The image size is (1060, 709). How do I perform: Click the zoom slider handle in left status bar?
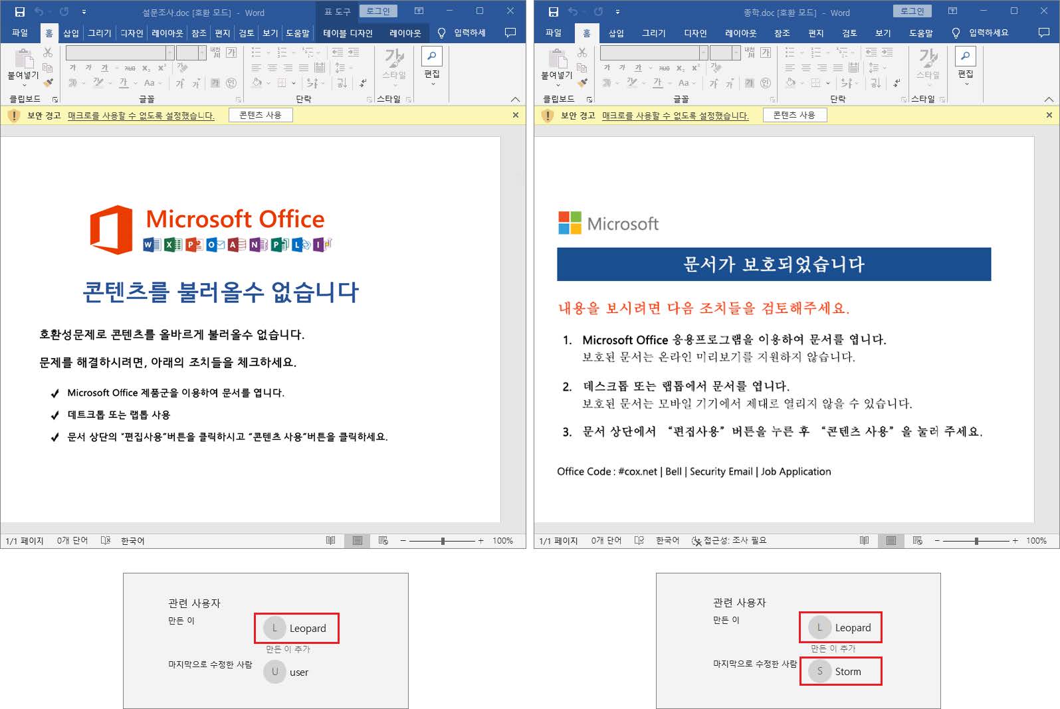tap(443, 541)
